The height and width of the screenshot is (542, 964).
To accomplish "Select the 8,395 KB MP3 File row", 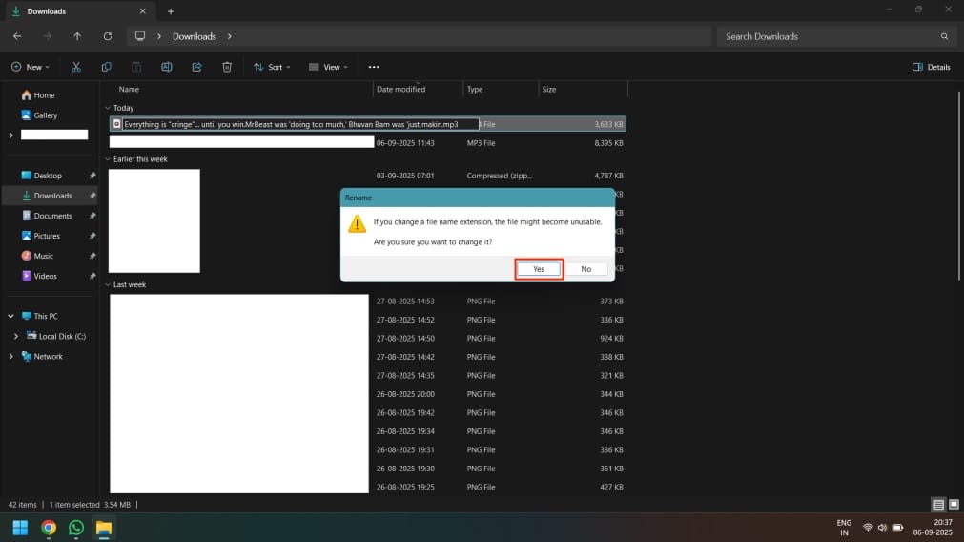I will [x=368, y=143].
